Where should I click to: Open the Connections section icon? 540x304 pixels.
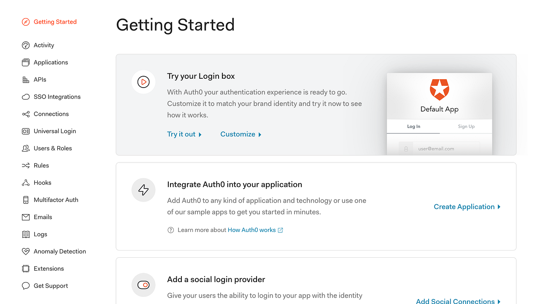[26, 114]
